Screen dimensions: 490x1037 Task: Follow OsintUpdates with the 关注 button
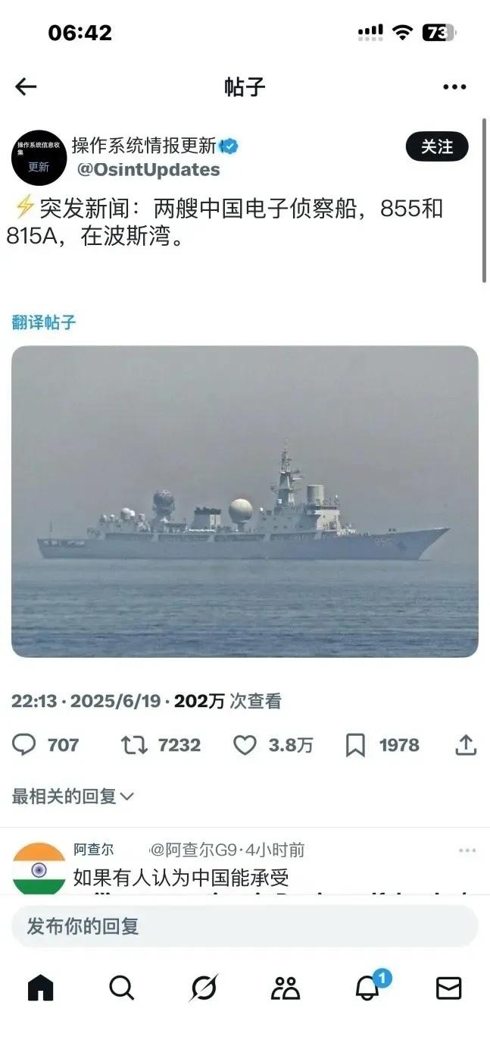click(x=437, y=146)
